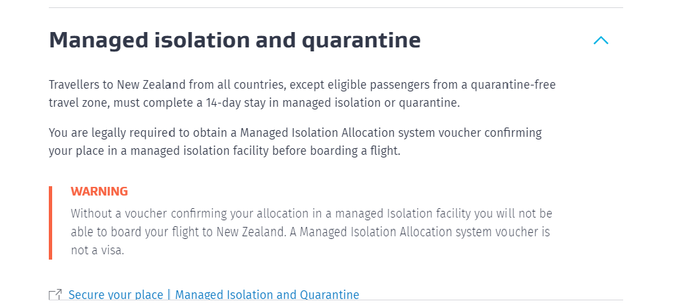This screenshot has width=676, height=307.
Task: Collapse the Managed isolation and quarantine chevron
Action: (600, 41)
